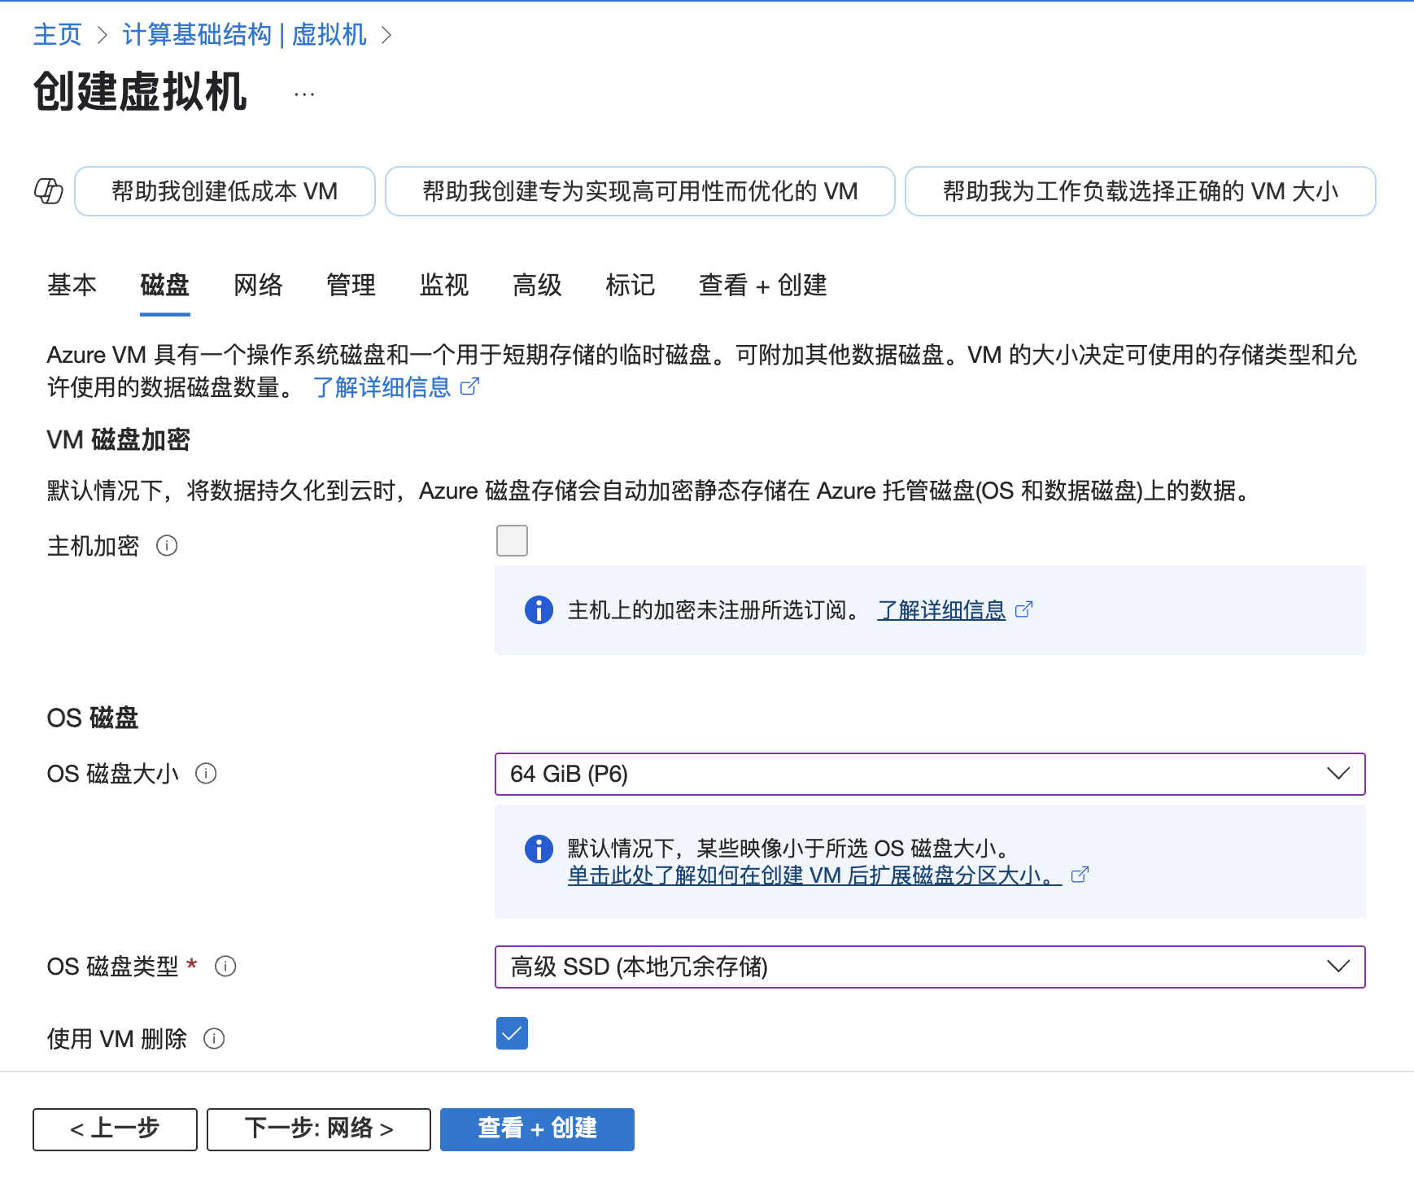
Task: Uncheck the 使用 VM 删除 checkbox
Action: (x=512, y=1034)
